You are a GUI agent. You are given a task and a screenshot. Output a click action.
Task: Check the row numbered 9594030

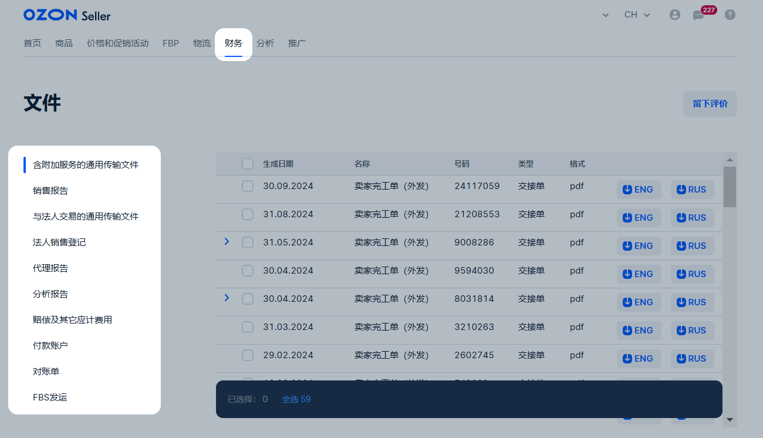(x=248, y=271)
